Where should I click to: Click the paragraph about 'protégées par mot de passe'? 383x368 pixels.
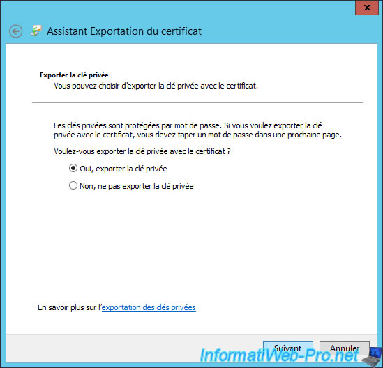197,130
